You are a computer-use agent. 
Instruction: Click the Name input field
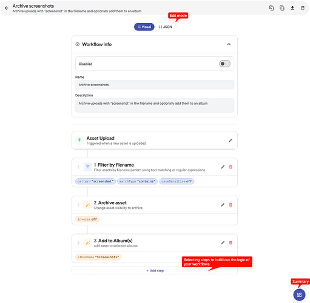[155, 85]
